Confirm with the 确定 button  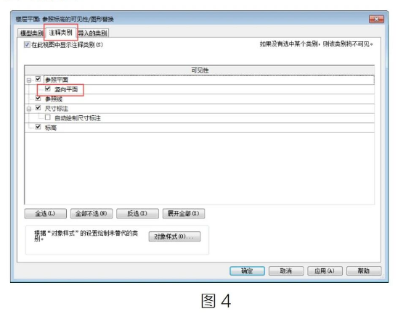click(247, 271)
